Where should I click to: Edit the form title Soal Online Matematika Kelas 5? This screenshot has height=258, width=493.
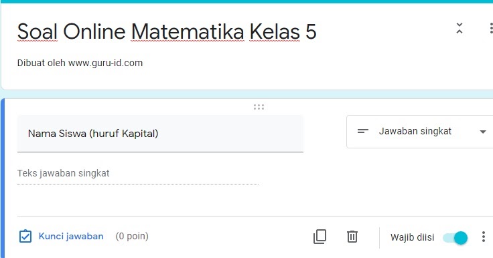167,31
